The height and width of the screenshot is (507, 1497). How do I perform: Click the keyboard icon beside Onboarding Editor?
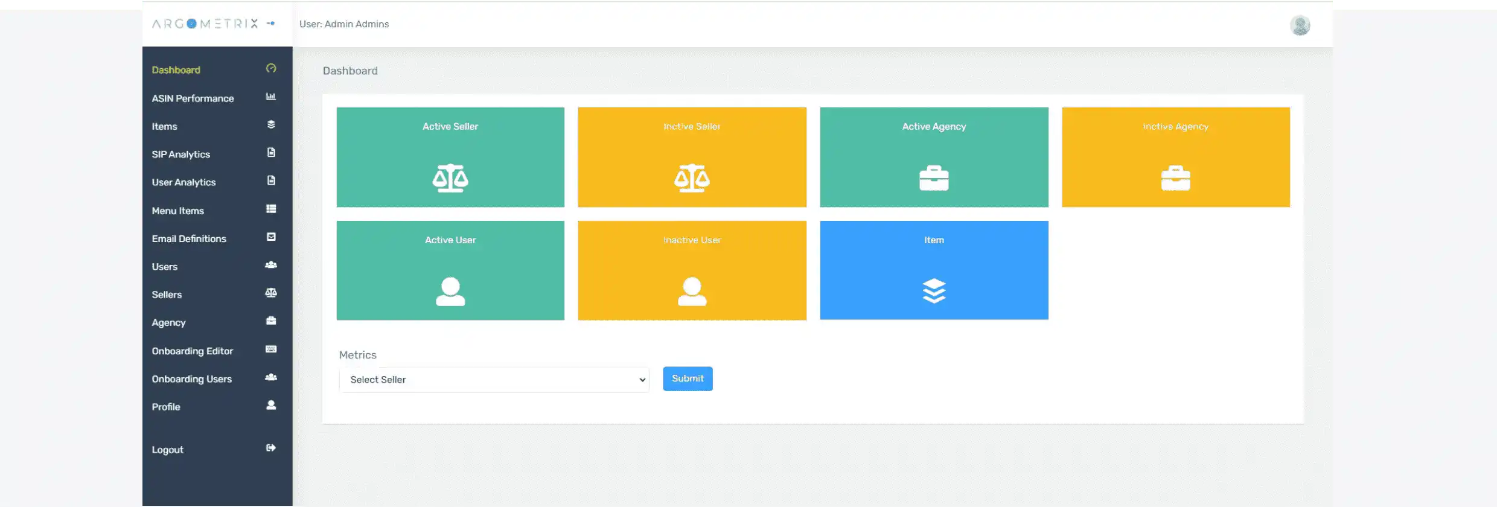[271, 349]
